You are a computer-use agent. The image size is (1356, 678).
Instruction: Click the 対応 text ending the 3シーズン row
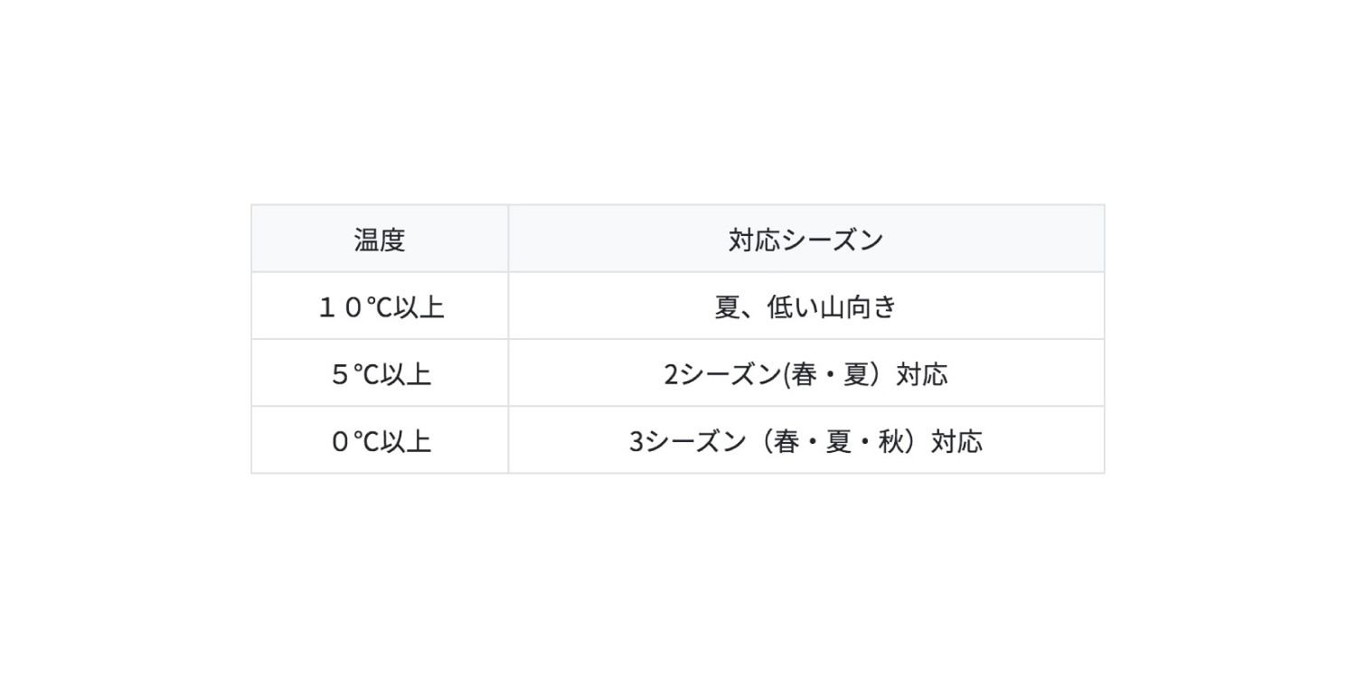[x=957, y=441]
